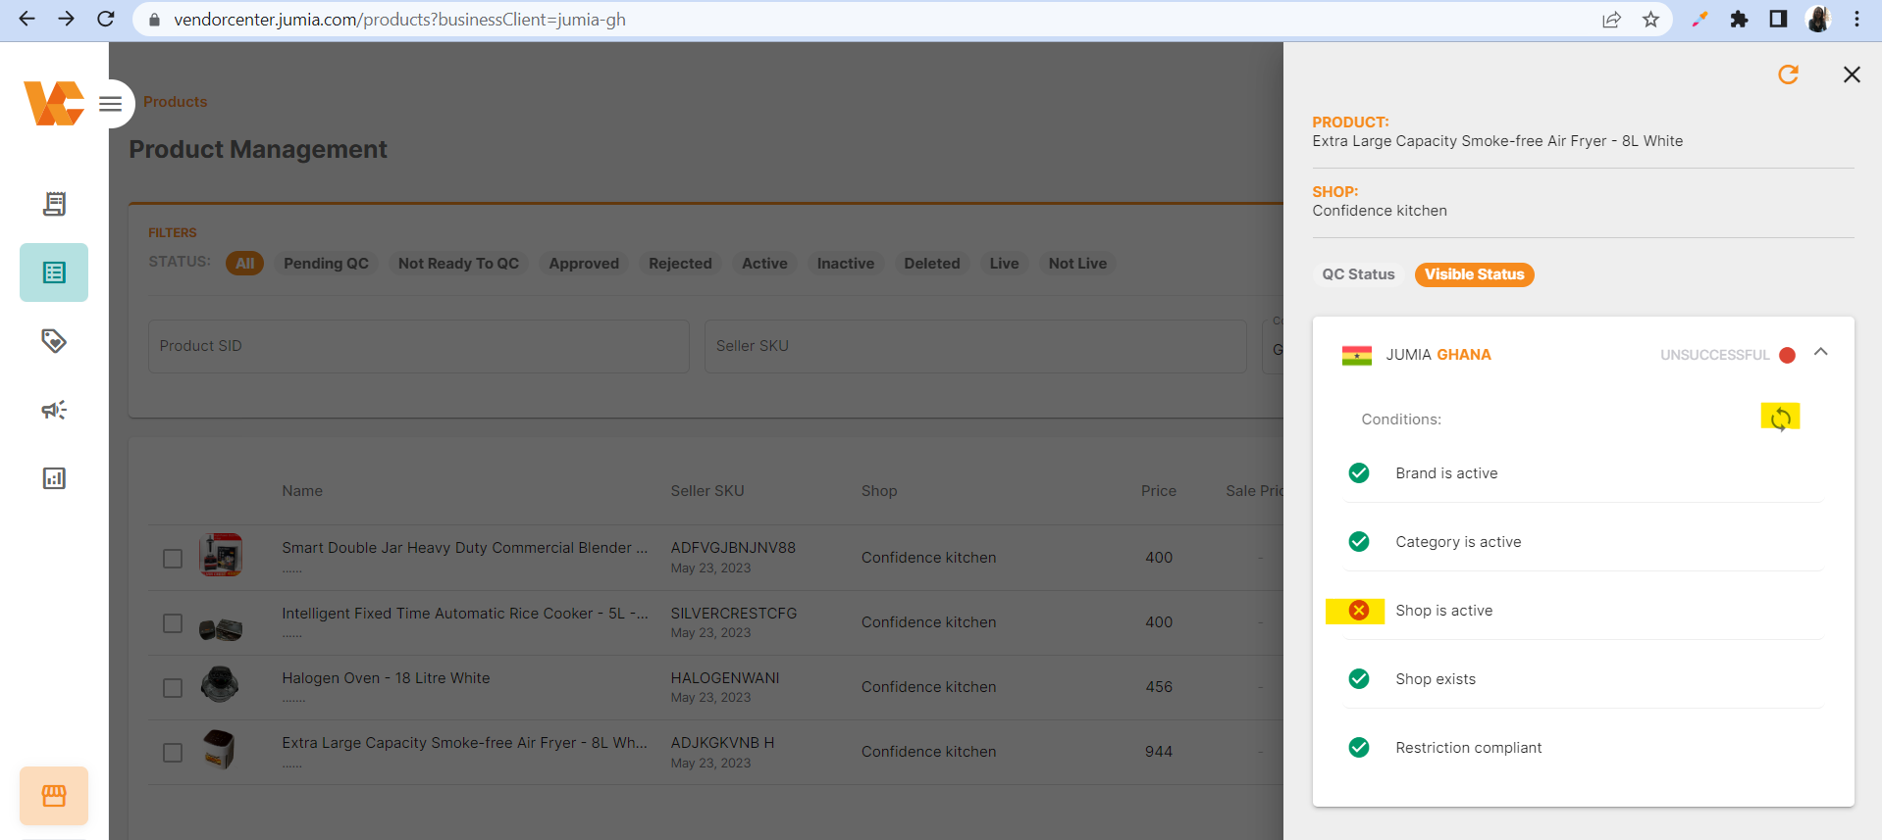Close the product status side panel
Image resolution: width=1882 pixels, height=840 pixels.
pos(1852,74)
